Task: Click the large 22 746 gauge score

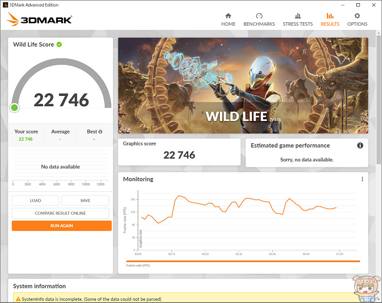Action: click(61, 100)
